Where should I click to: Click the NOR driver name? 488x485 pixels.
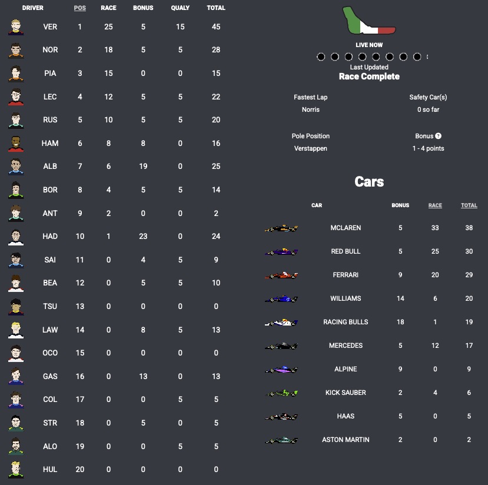(x=50, y=50)
